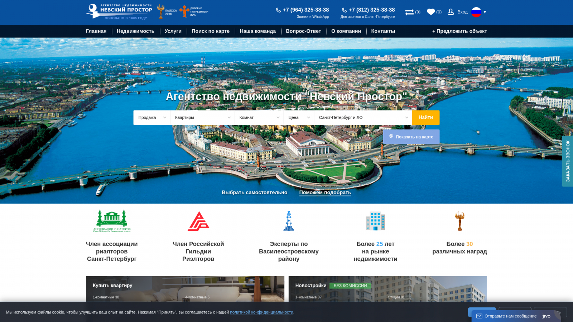Click the blue Rostral column icon
This screenshot has width=573, height=322.
(x=289, y=221)
